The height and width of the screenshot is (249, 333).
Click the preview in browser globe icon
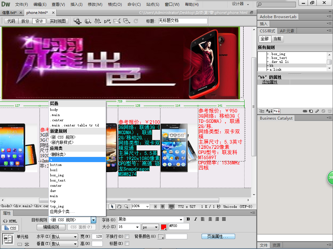[x=88, y=21]
